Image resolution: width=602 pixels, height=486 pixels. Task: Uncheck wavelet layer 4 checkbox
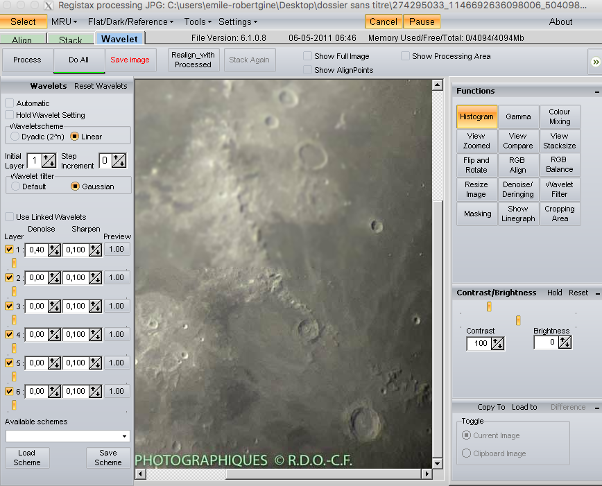(9, 334)
